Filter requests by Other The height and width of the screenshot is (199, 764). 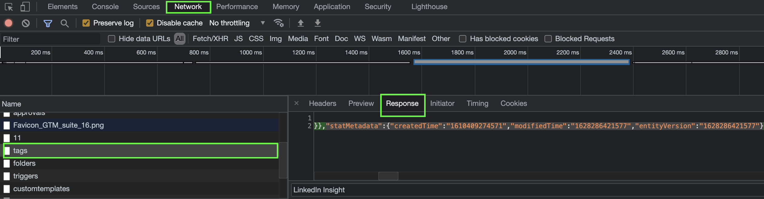(441, 39)
